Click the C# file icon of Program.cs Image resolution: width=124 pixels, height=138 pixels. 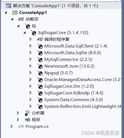click(21, 127)
